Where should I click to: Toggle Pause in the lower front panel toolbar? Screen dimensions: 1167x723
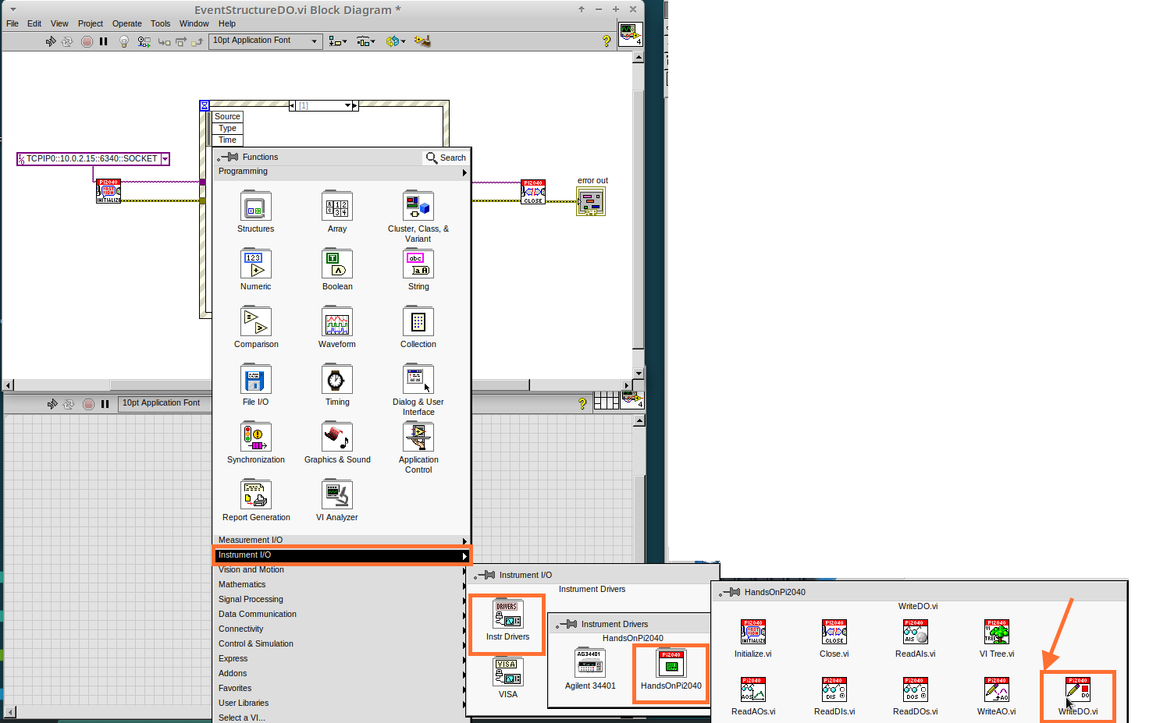(x=105, y=404)
